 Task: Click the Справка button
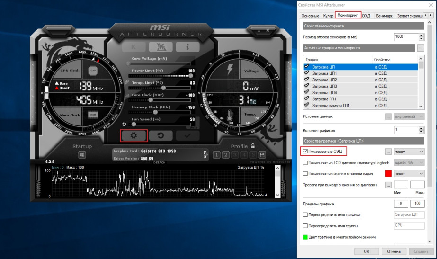(421, 251)
